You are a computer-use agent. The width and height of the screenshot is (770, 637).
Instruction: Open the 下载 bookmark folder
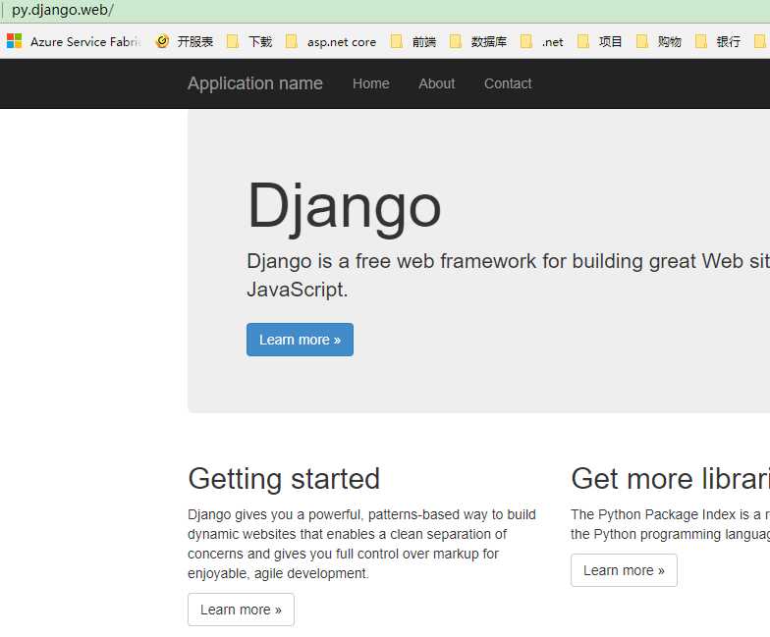pyautogui.click(x=249, y=41)
